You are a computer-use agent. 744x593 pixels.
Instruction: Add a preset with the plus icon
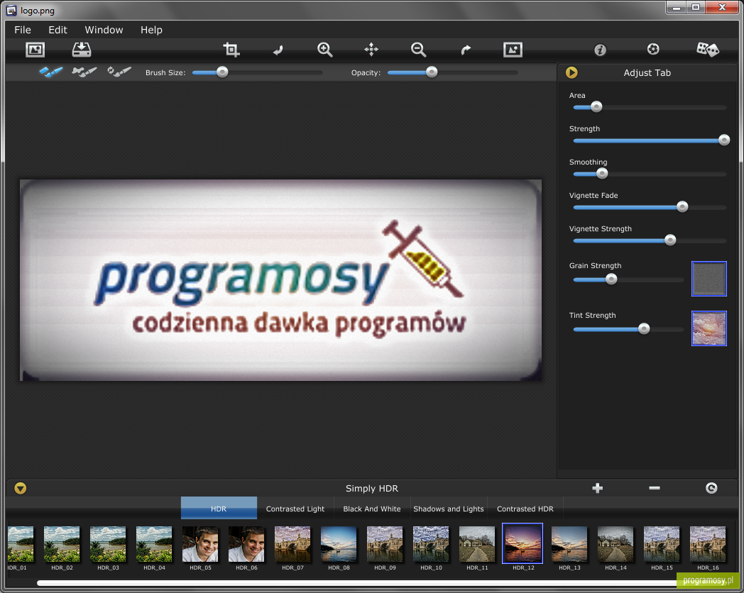597,488
